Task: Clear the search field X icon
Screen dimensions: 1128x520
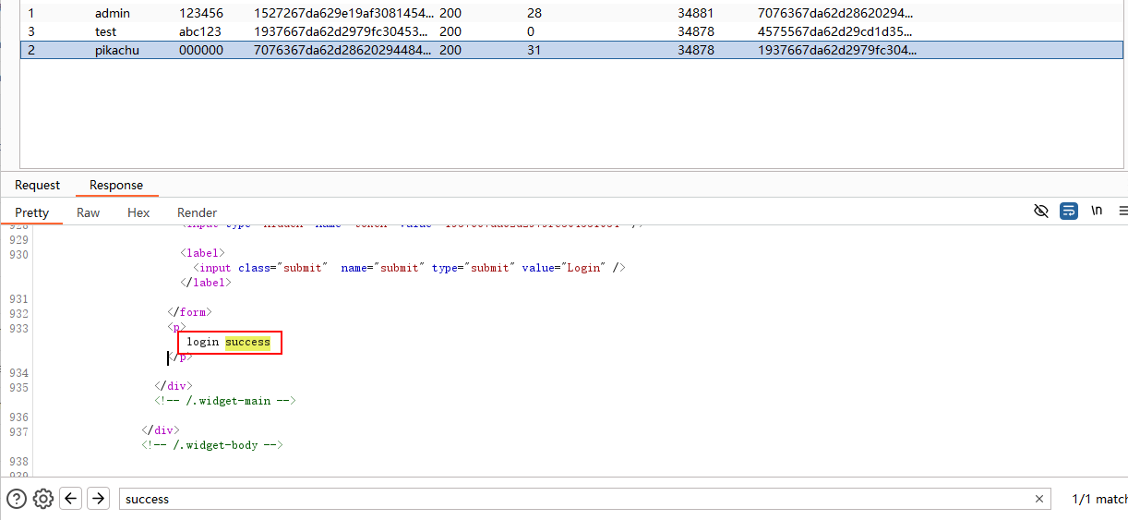Action: (1039, 499)
